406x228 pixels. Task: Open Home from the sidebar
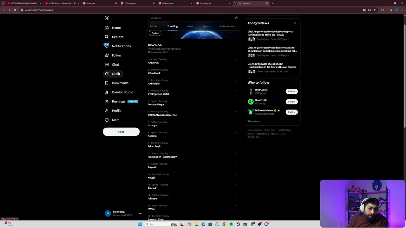click(x=113, y=28)
